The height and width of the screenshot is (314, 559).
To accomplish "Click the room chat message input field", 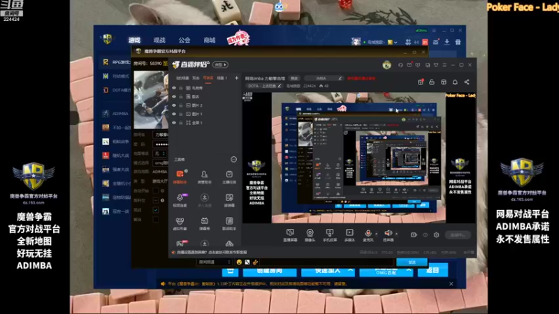I will pos(328,262).
